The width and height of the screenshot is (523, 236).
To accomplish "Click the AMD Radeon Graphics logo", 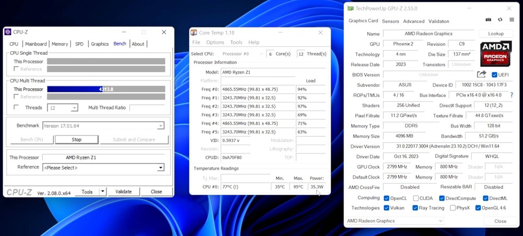I will point(495,54).
